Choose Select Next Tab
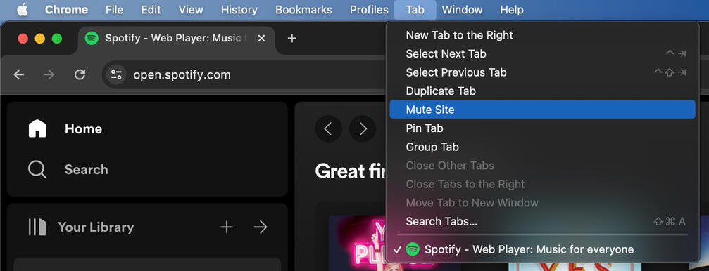Viewport: 709px width, 271px height. [542, 53]
